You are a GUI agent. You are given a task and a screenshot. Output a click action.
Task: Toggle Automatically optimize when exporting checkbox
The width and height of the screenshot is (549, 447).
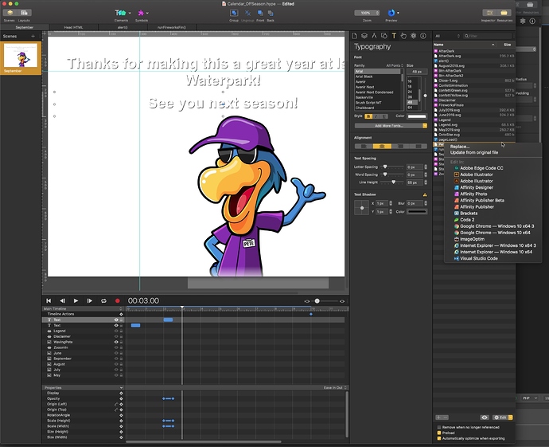tap(439, 438)
